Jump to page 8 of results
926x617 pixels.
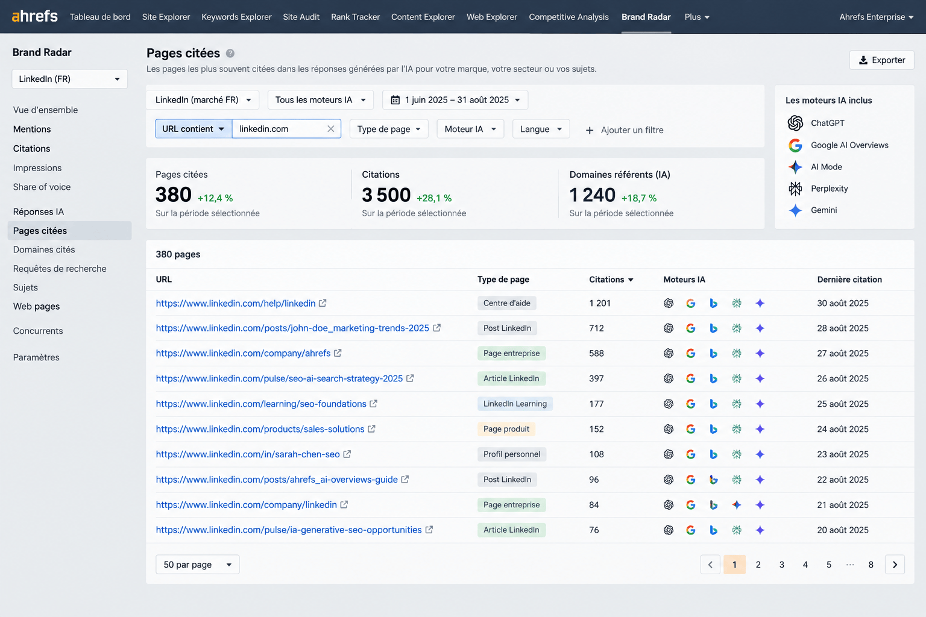pos(871,565)
